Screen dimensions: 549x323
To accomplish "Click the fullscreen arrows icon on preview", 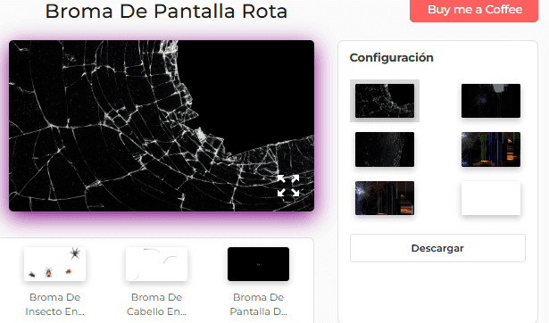I will click(x=288, y=186).
